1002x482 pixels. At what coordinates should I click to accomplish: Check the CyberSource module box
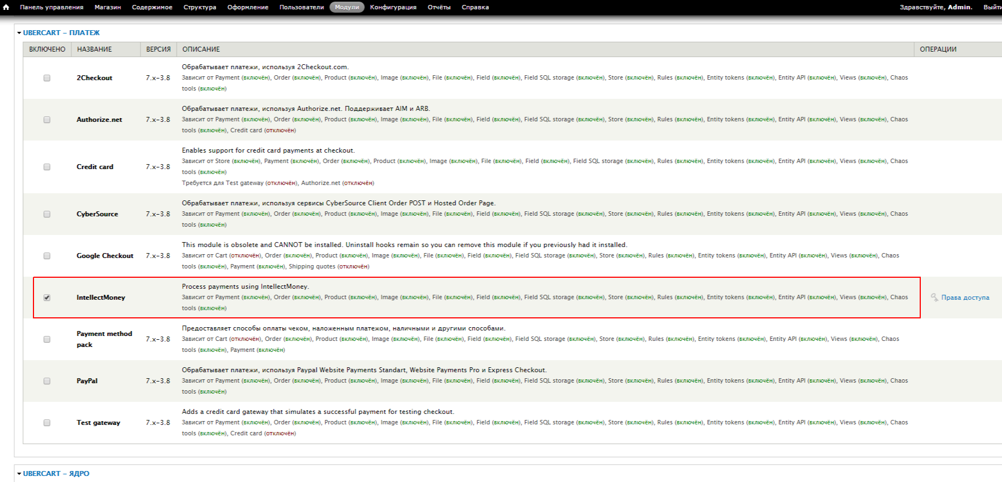pos(47,214)
